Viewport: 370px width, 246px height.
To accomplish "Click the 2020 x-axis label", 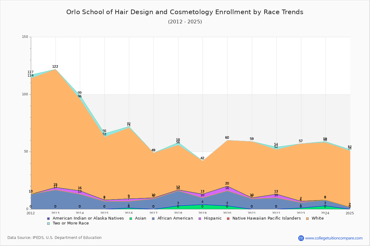I will 227,213.
